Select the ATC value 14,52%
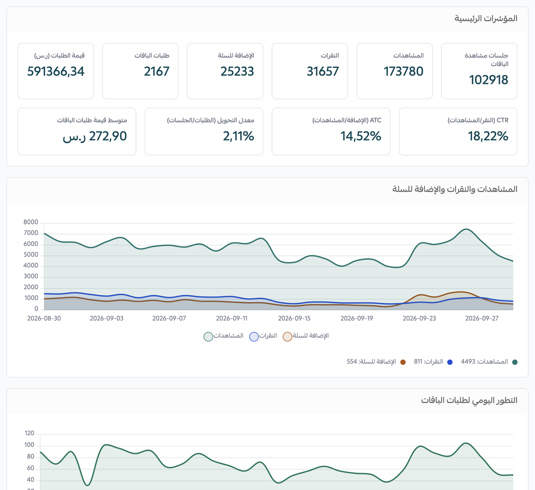535x490 pixels. coord(361,136)
